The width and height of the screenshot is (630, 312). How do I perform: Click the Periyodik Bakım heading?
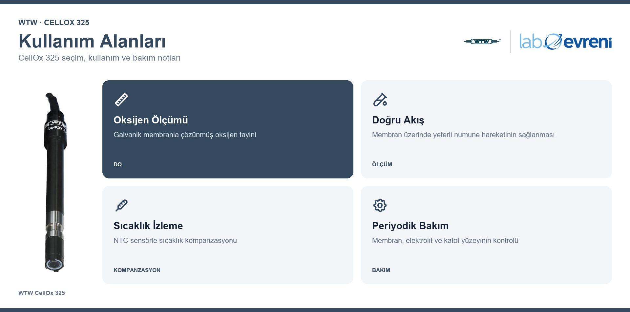tap(410, 226)
